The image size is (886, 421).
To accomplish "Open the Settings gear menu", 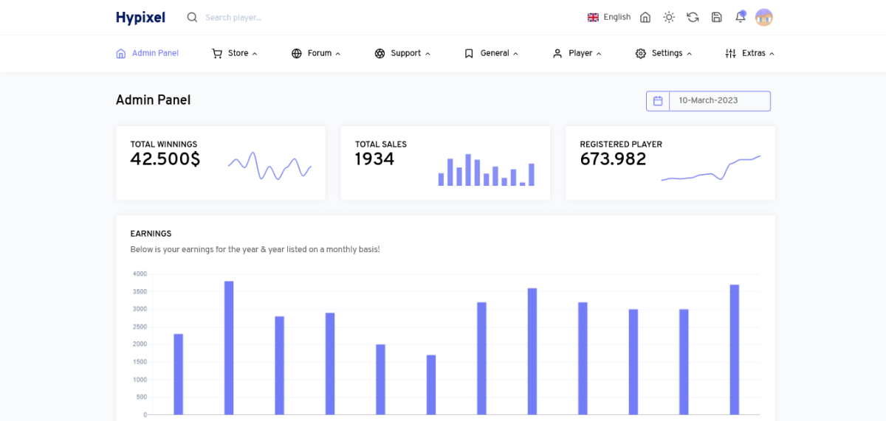I will point(663,53).
